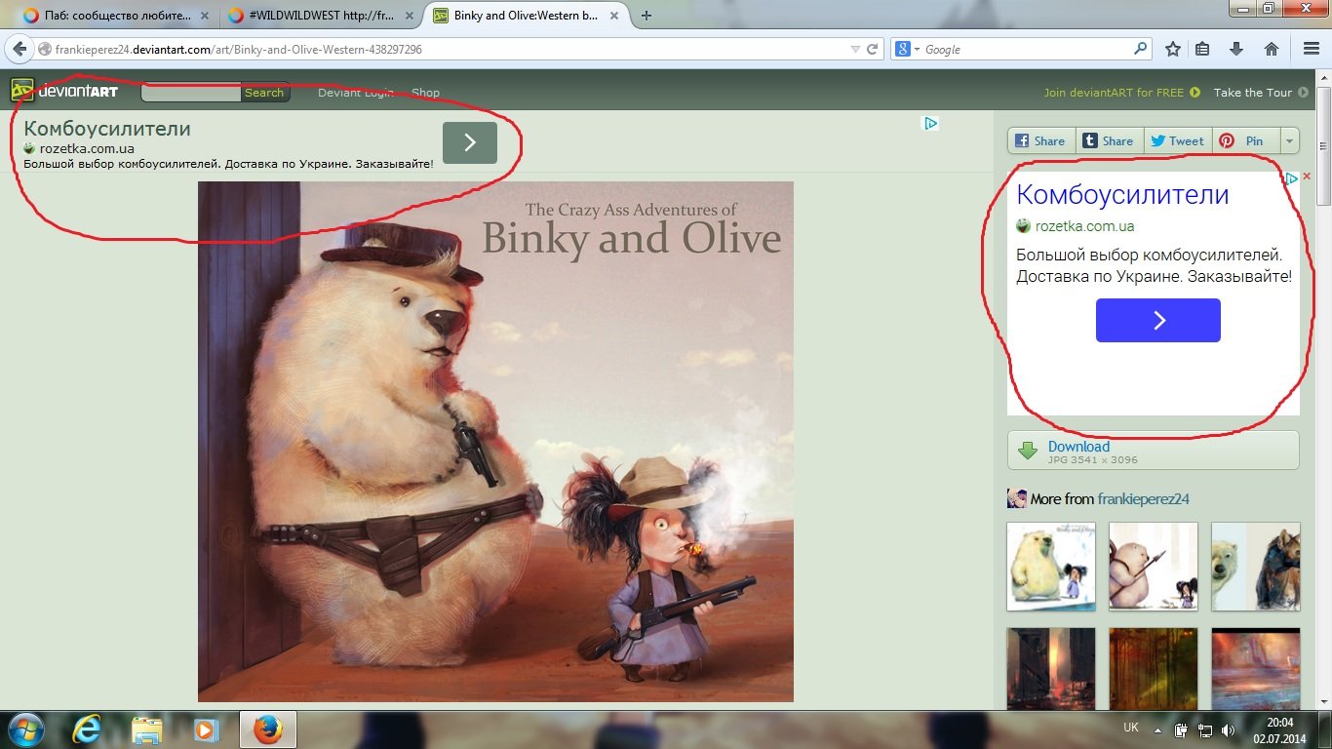1332x749 pixels.
Task: Open the dark burning forest thumbnail
Action: coord(1051,669)
